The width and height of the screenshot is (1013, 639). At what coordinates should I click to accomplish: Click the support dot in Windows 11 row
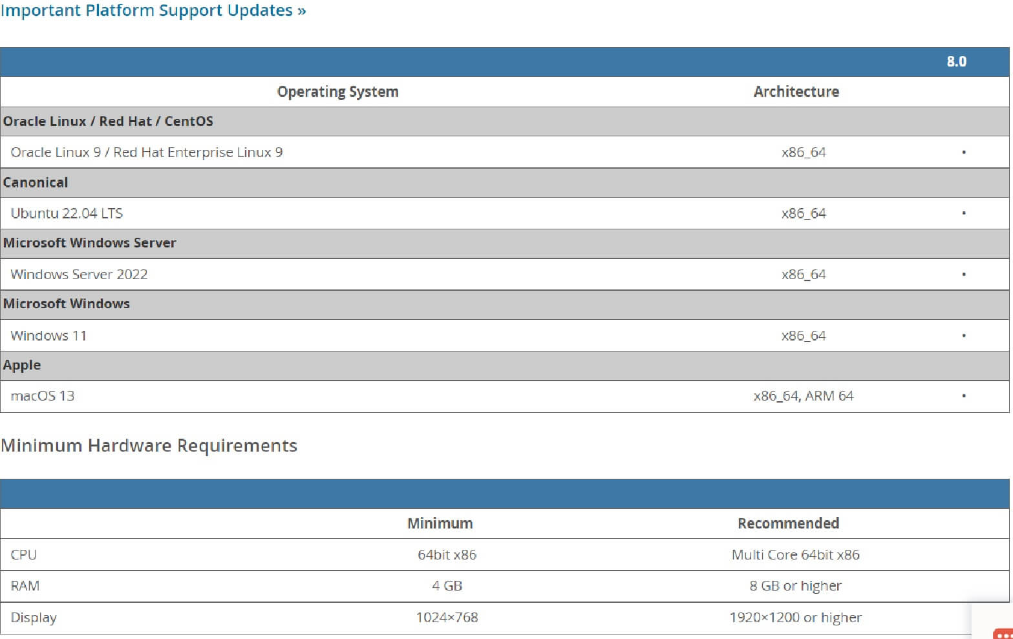(x=963, y=336)
